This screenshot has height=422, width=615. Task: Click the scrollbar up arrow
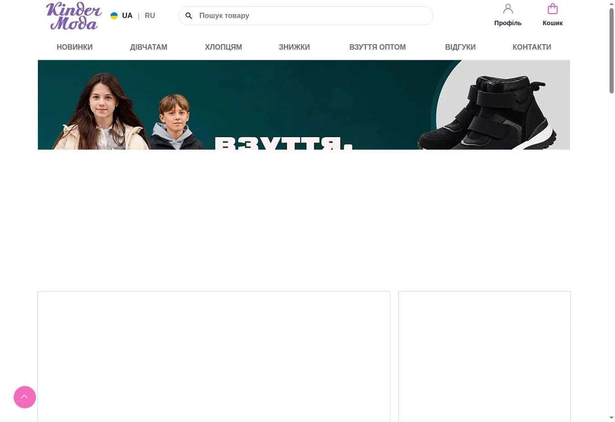coord(611,4)
